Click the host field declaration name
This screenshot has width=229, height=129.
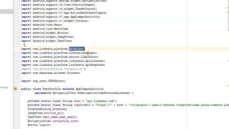pyautogui.click(x=77, y=101)
